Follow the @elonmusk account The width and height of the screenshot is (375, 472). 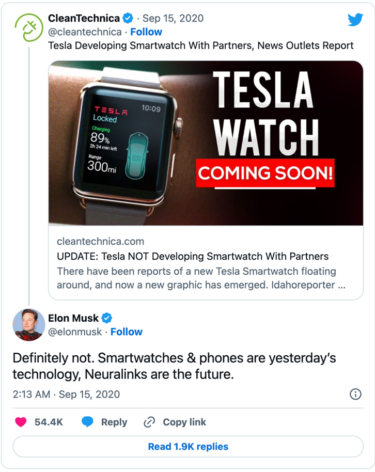pos(126,332)
